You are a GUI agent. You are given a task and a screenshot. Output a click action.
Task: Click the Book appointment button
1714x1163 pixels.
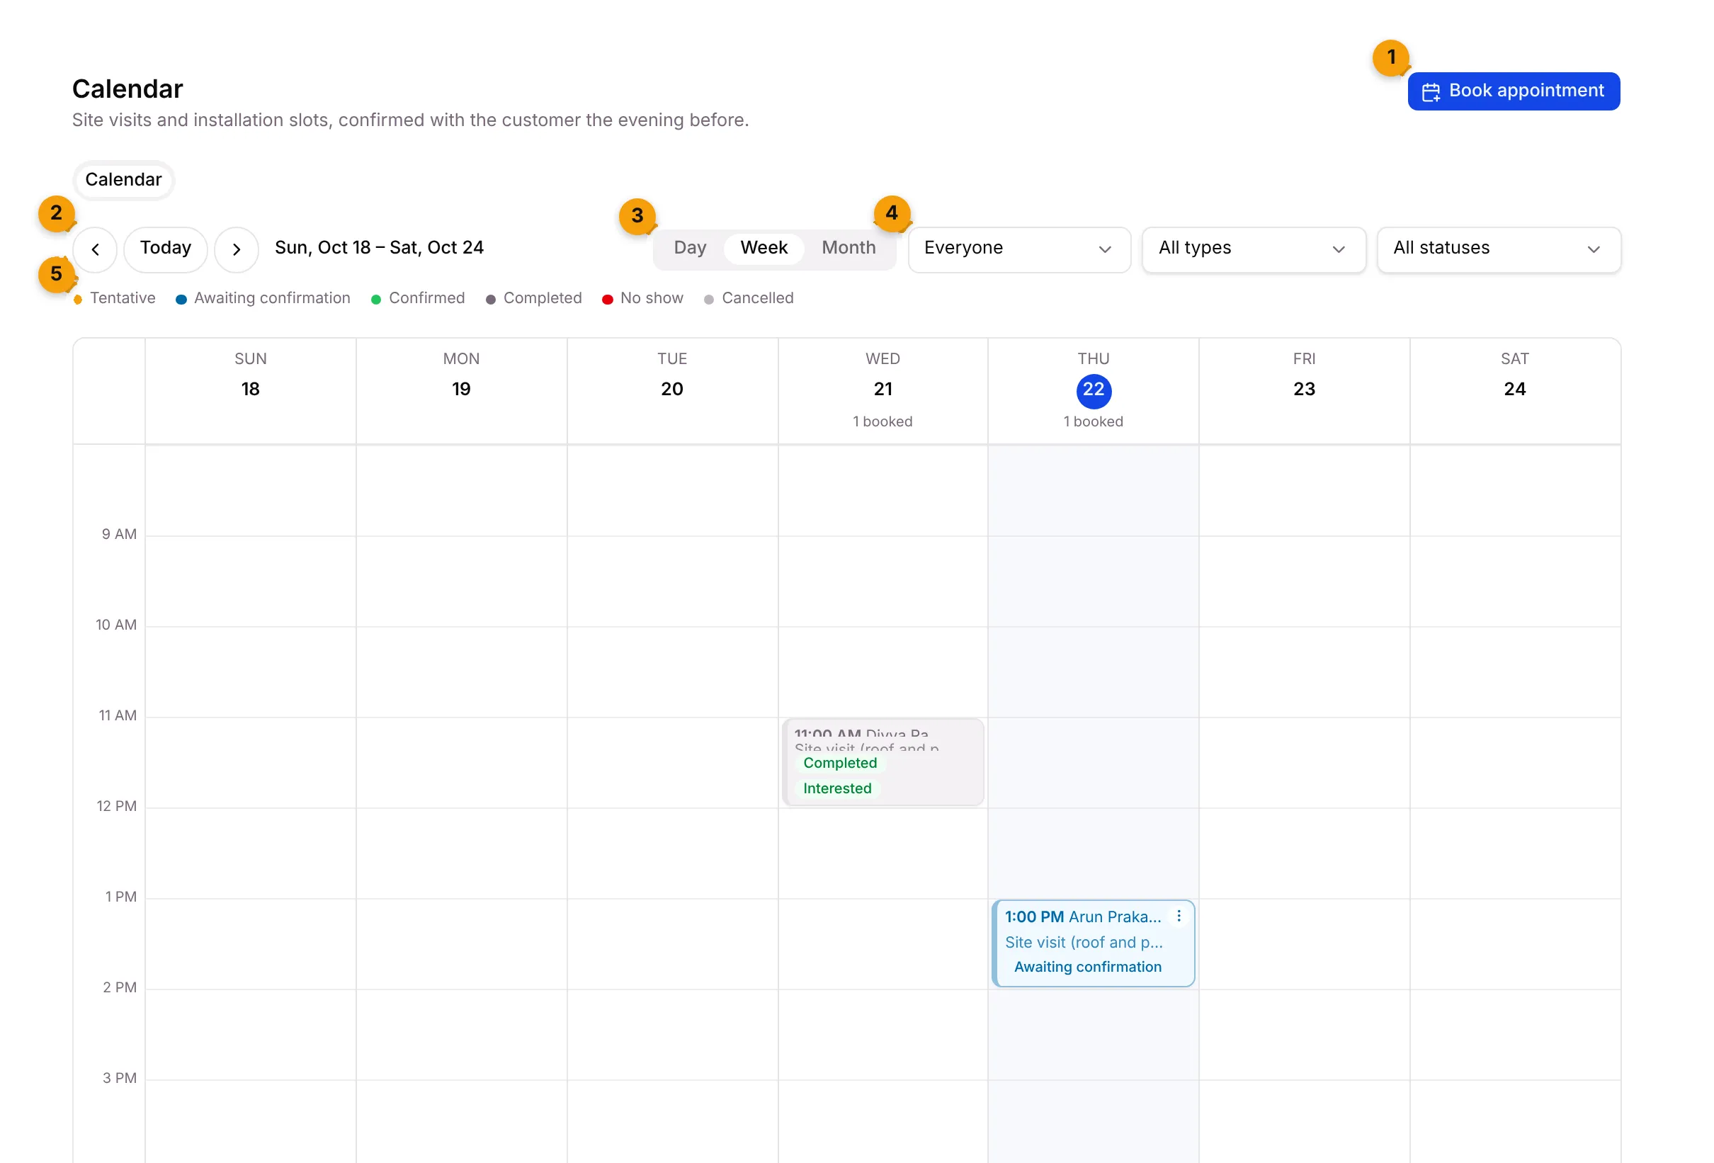tap(1514, 91)
